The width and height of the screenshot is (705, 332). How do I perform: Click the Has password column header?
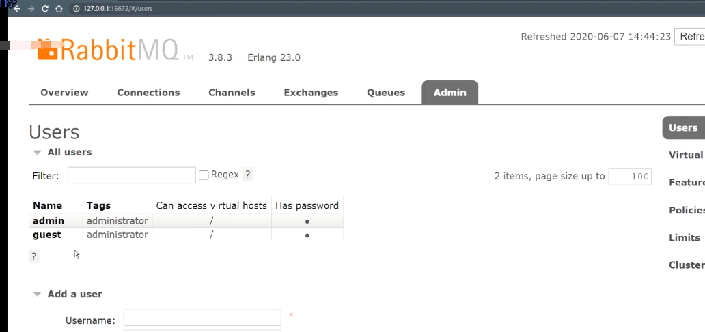(x=307, y=205)
